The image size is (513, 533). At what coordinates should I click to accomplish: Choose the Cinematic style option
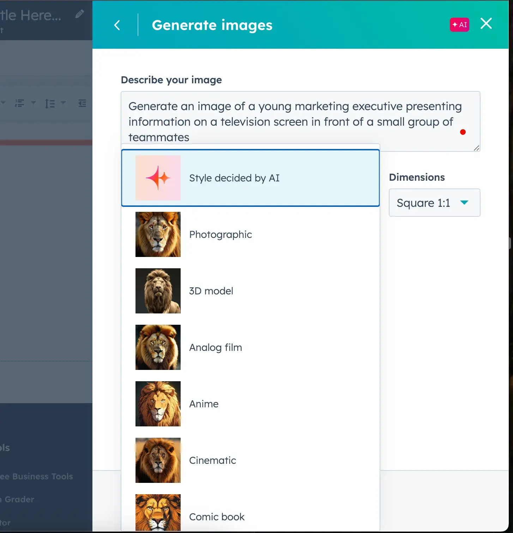click(x=251, y=460)
